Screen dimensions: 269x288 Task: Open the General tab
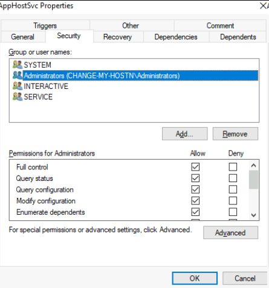(x=22, y=37)
